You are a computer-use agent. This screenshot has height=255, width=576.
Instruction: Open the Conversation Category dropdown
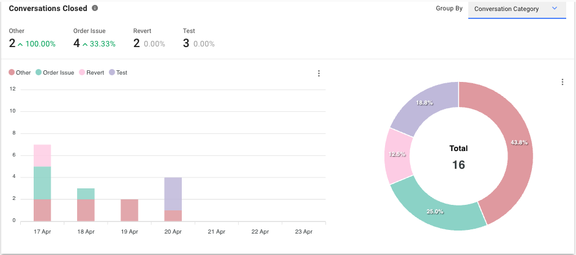(517, 9)
